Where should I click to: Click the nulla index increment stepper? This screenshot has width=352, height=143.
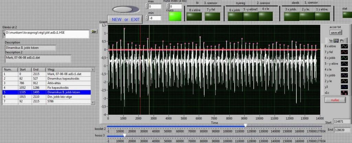pyautogui.click(x=167, y=5)
